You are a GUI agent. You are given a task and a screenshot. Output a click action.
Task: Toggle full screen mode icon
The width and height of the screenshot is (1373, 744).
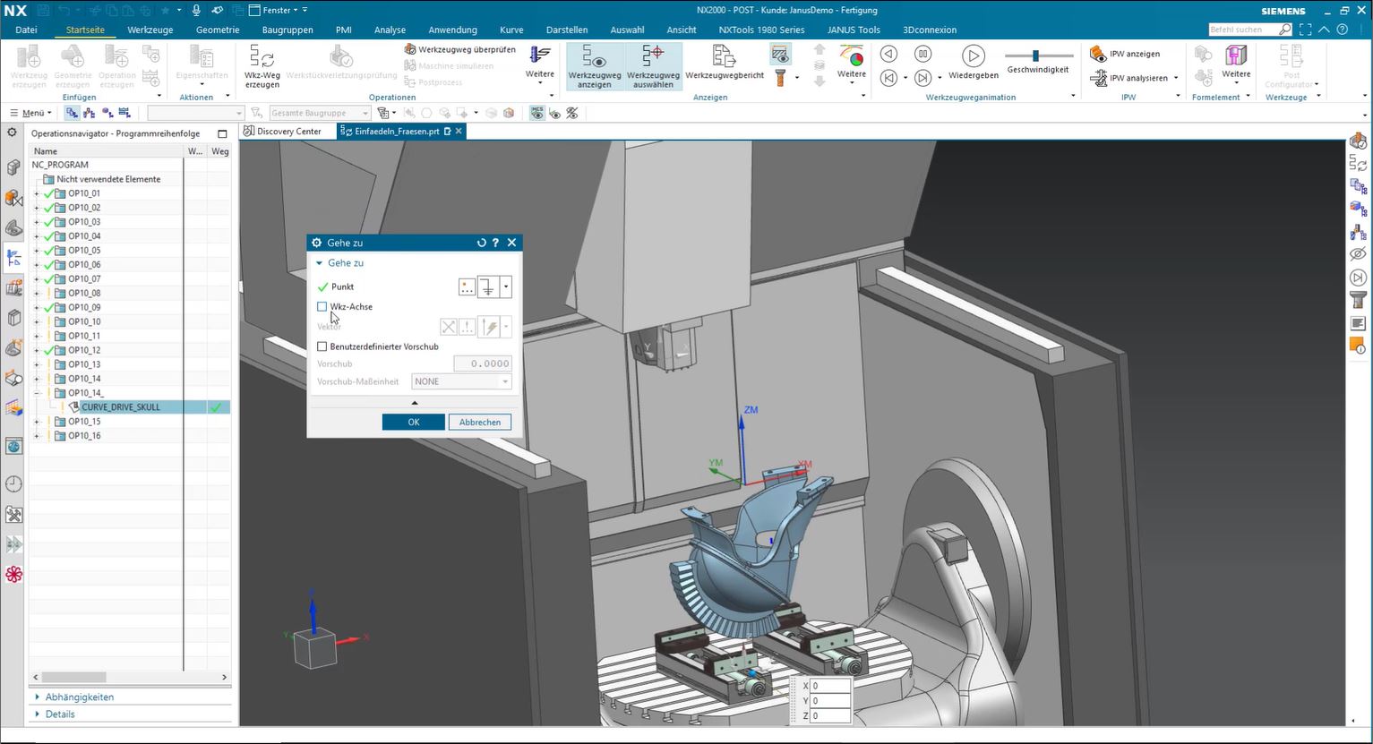tap(1308, 30)
